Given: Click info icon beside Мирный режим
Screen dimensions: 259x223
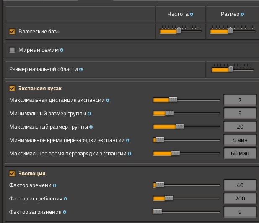Looking at the screenshot, I should click(x=62, y=50).
